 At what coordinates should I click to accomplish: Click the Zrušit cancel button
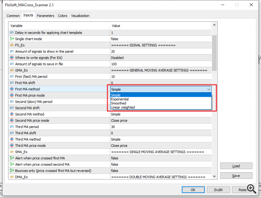click(218, 190)
